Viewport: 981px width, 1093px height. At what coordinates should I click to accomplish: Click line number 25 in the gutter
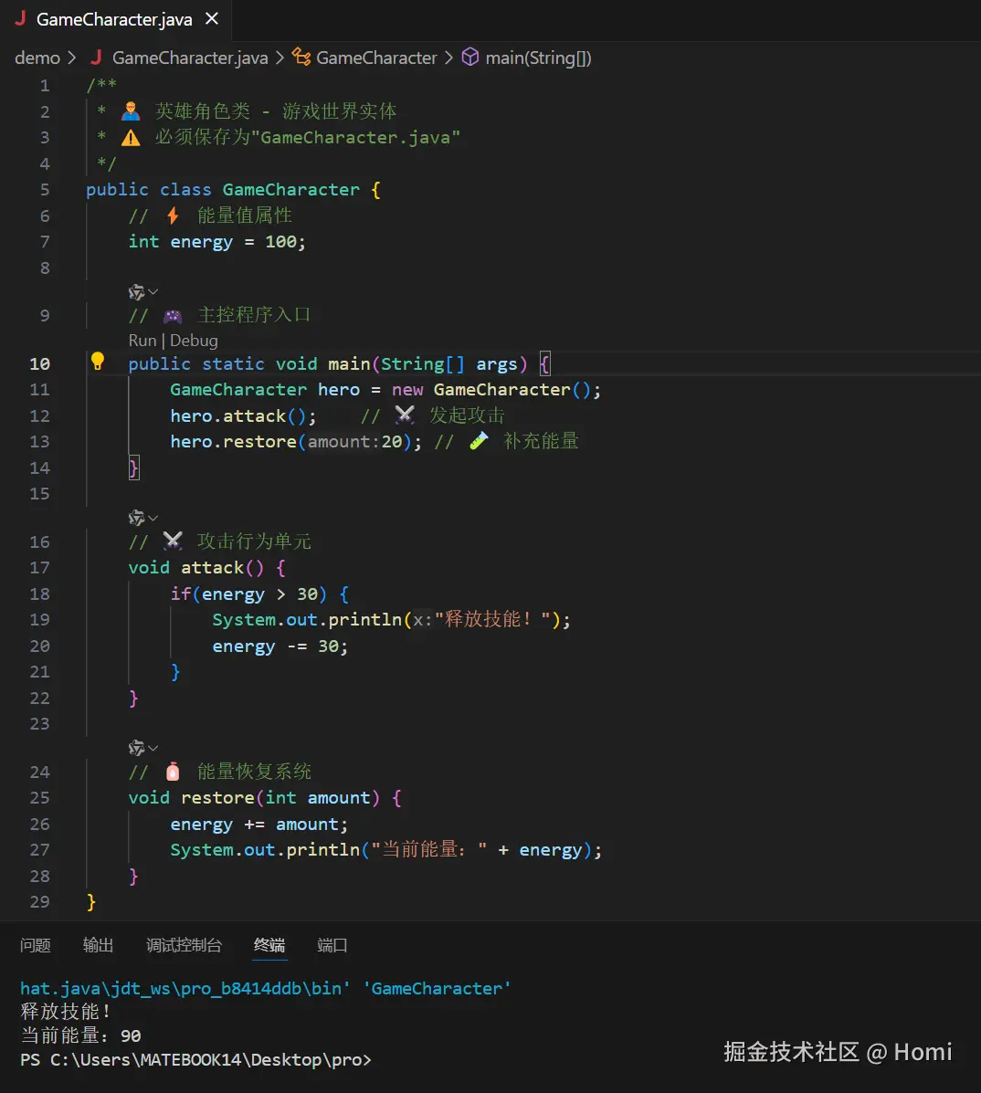point(40,798)
